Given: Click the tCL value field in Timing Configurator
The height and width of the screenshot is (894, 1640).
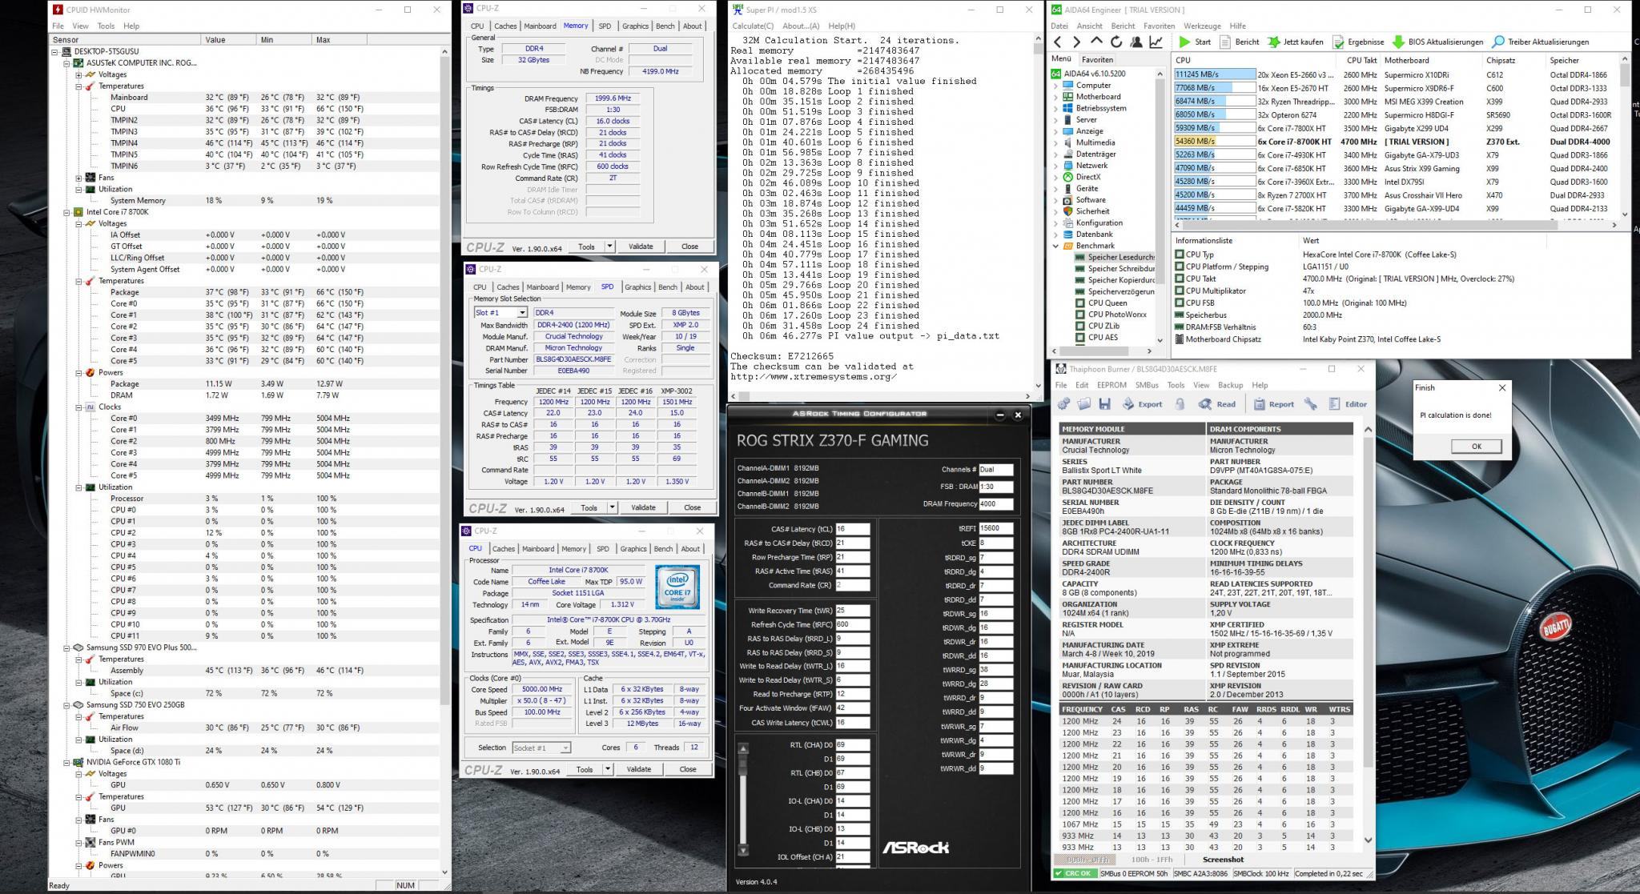Looking at the screenshot, I should [852, 529].
